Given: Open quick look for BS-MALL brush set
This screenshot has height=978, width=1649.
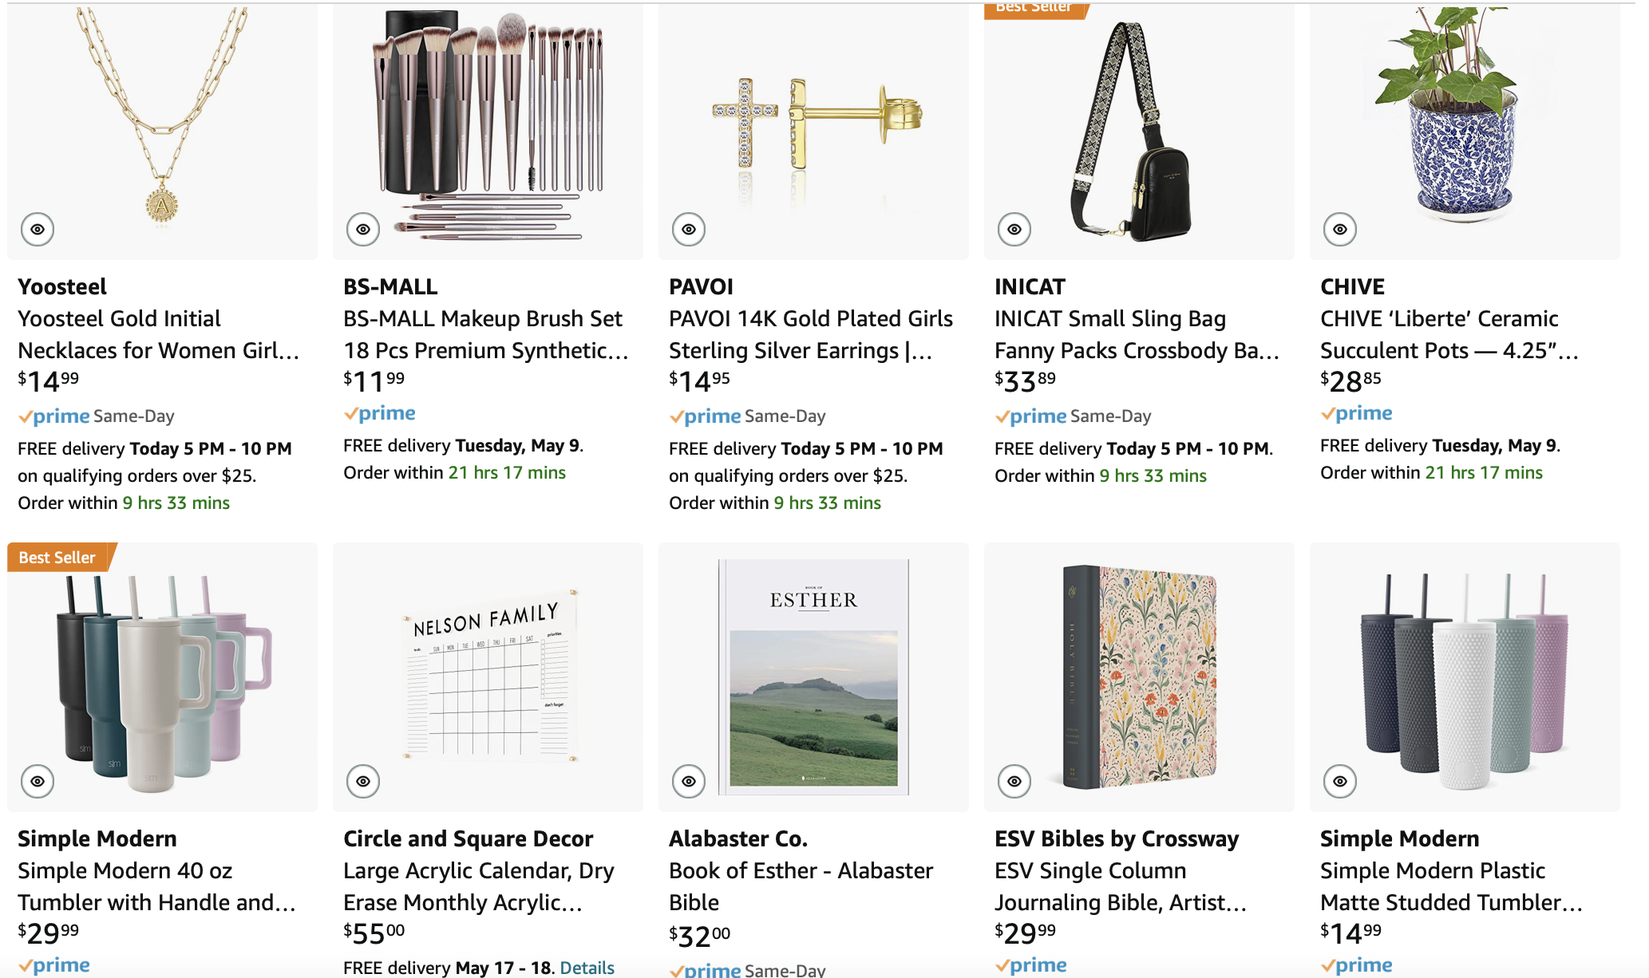Looking at the screenshot, I should tap(363, 230).
